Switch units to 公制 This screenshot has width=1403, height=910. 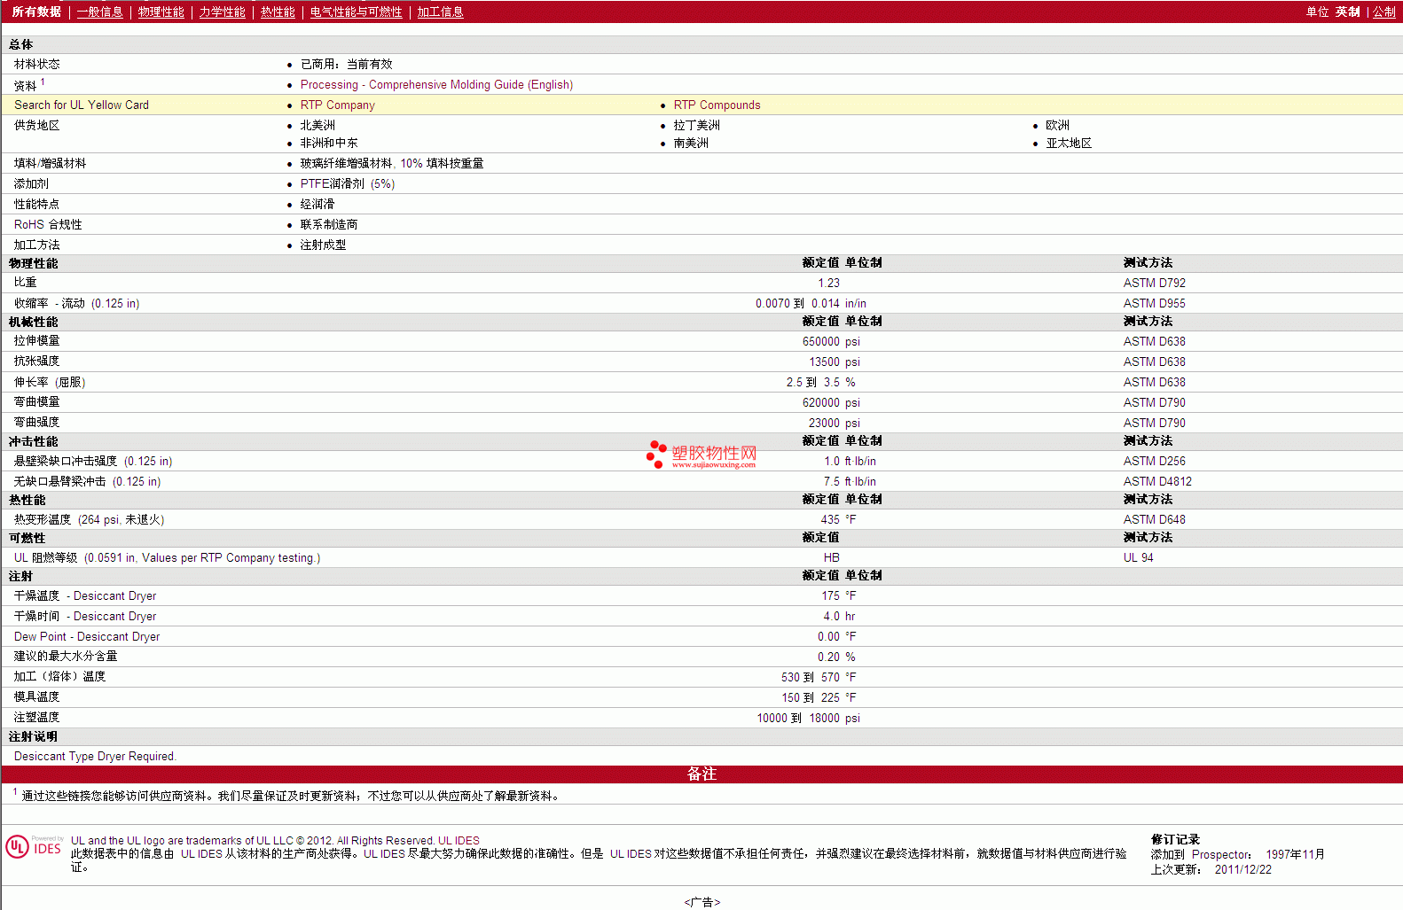(1383, 12)
